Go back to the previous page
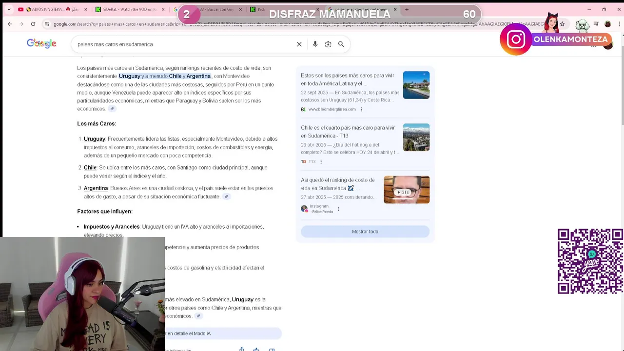 click(x=10, y=24)
